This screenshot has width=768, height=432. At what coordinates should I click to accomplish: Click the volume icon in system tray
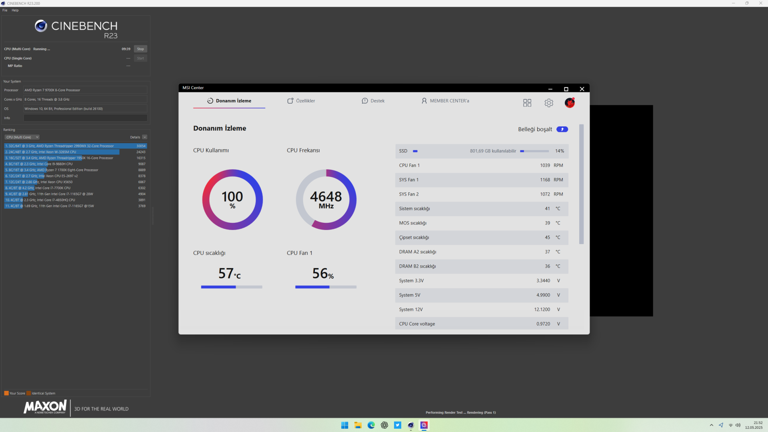738,425
